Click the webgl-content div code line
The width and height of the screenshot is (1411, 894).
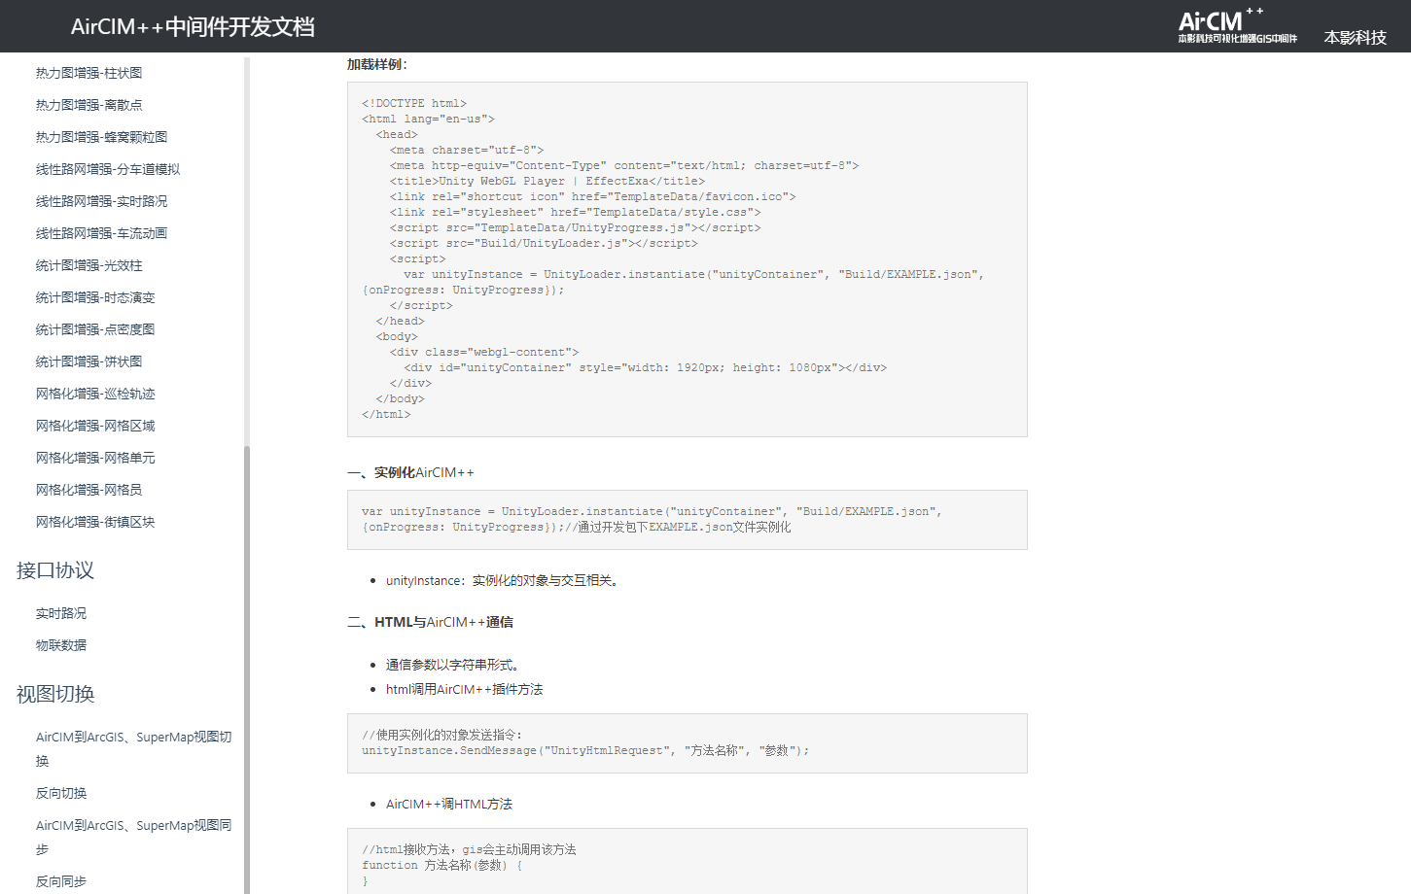(484, 352)
